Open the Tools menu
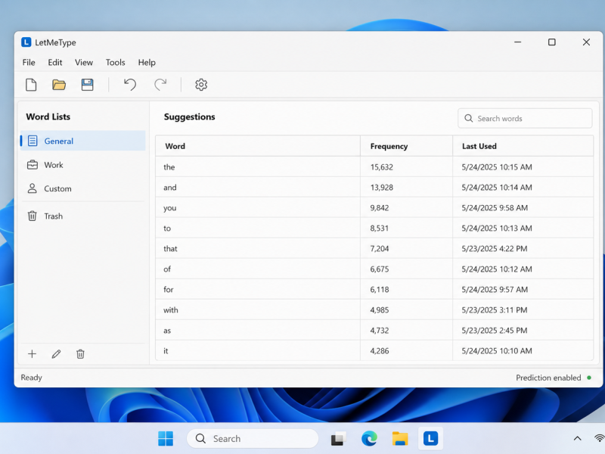605x454 pixels. pos(116,62)
